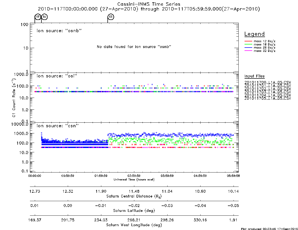Click the red mass 12 Da/z legend line
Viewport: 298px width, 230px height.
click(x=248, y=41)
